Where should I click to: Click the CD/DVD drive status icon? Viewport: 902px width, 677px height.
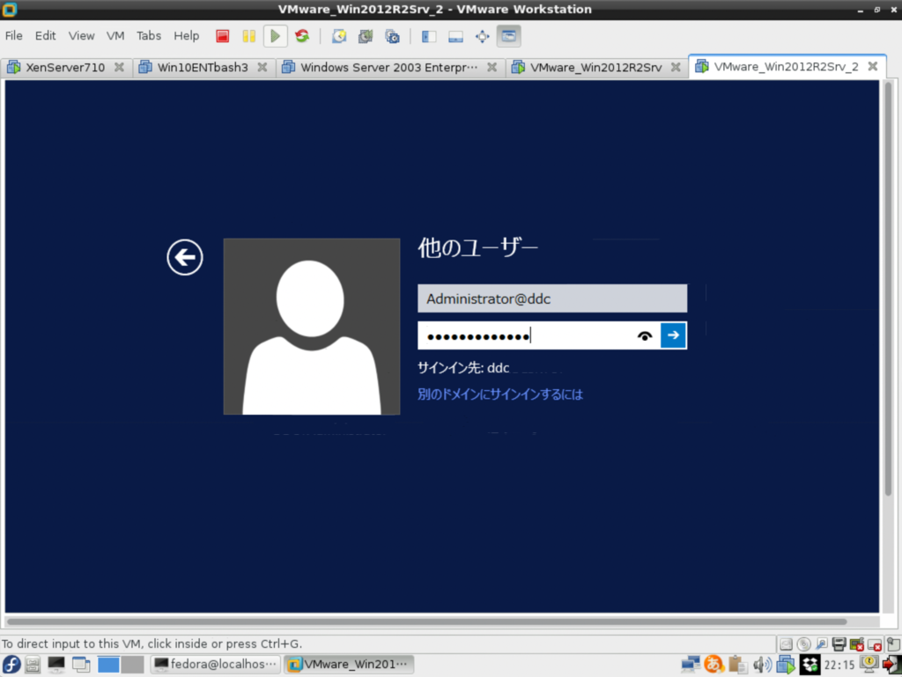pos(803,644)
